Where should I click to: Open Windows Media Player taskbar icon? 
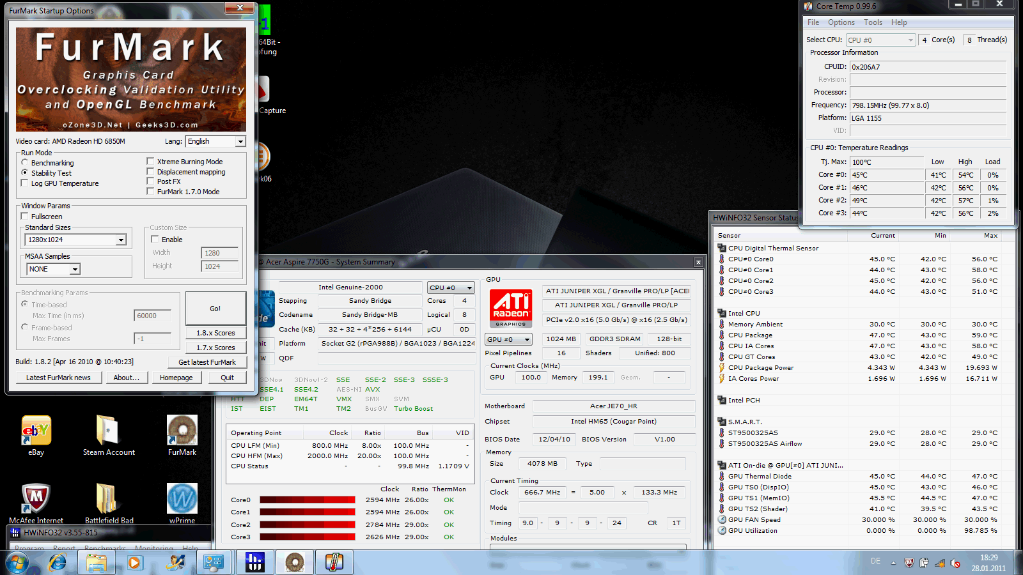click(x=134, y=563)
